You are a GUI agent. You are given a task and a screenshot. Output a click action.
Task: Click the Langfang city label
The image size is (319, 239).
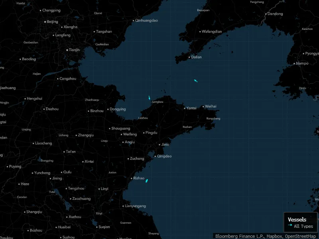(63, 35)
